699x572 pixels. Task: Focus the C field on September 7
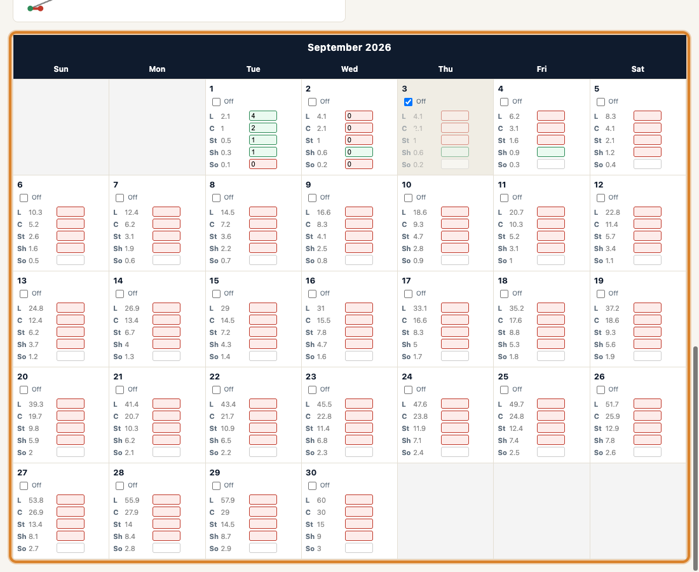[166, 224]
